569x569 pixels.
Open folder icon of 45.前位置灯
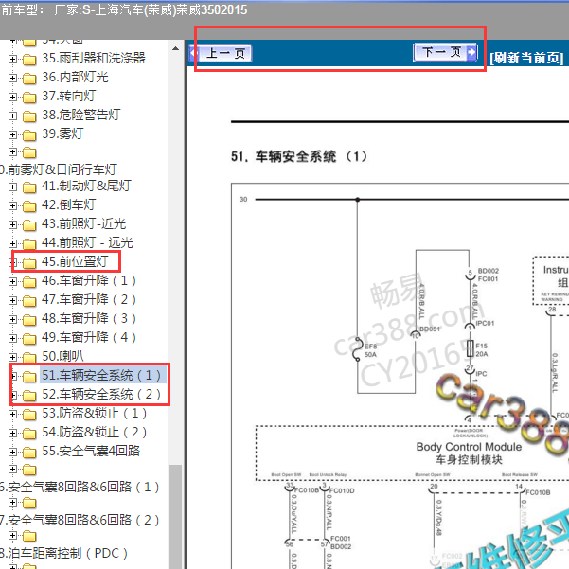(29, 262)
